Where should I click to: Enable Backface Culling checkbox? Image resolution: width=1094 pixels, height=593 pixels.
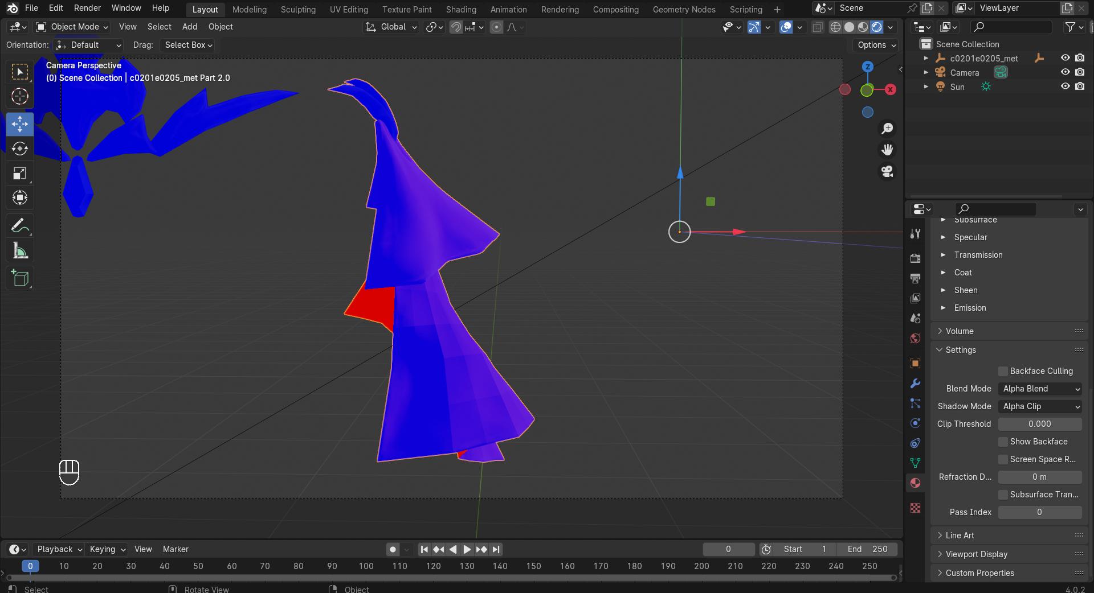[1003, 371]
